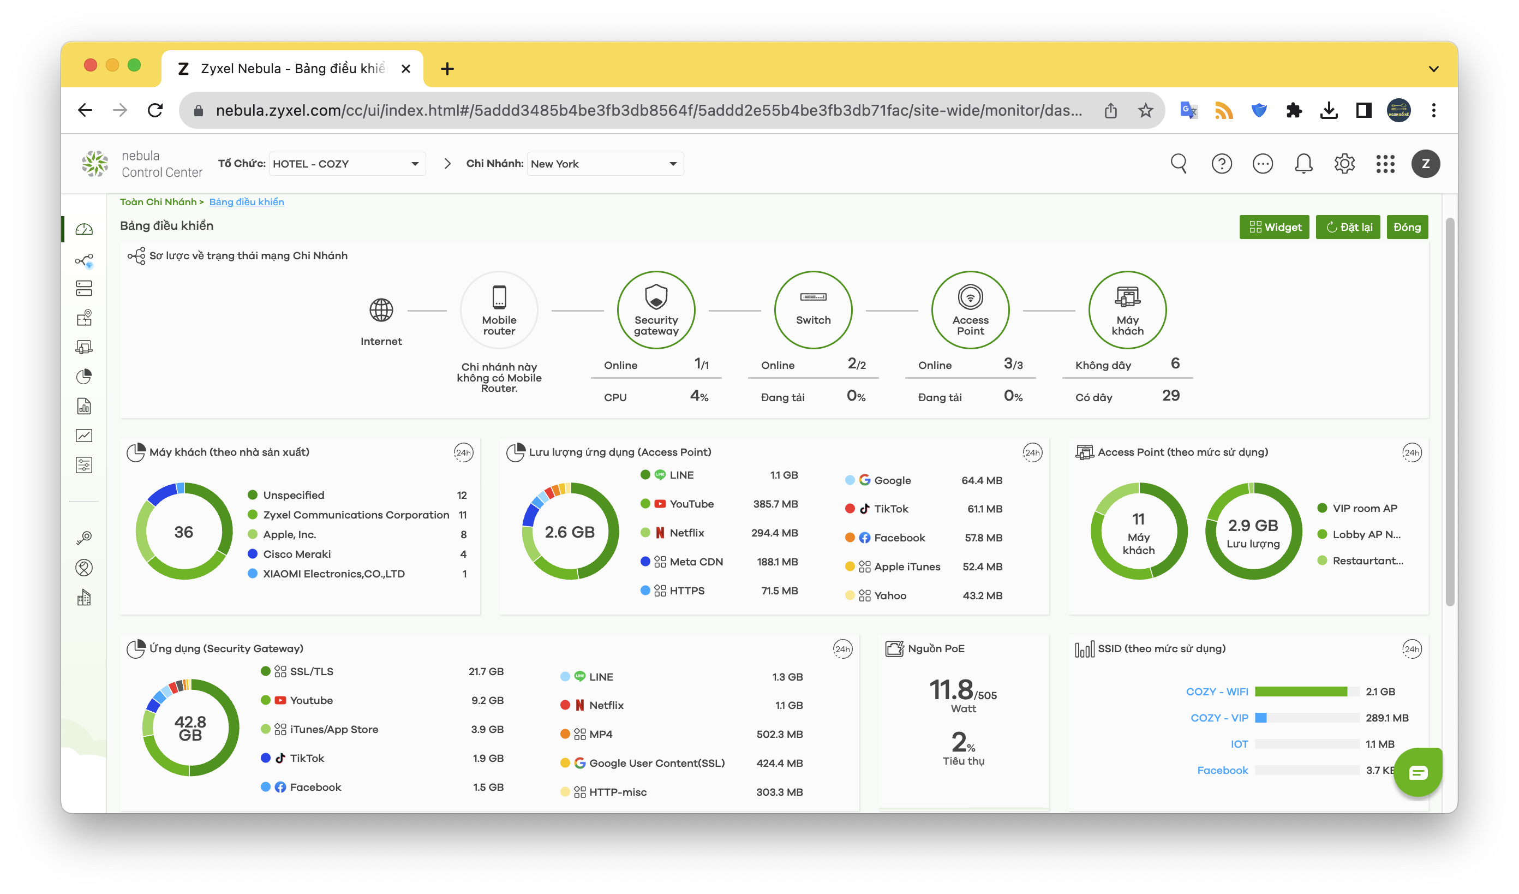Select the Access Point circle
Viewport: 1519px width, 894px height.
click(x=971, y=310)
